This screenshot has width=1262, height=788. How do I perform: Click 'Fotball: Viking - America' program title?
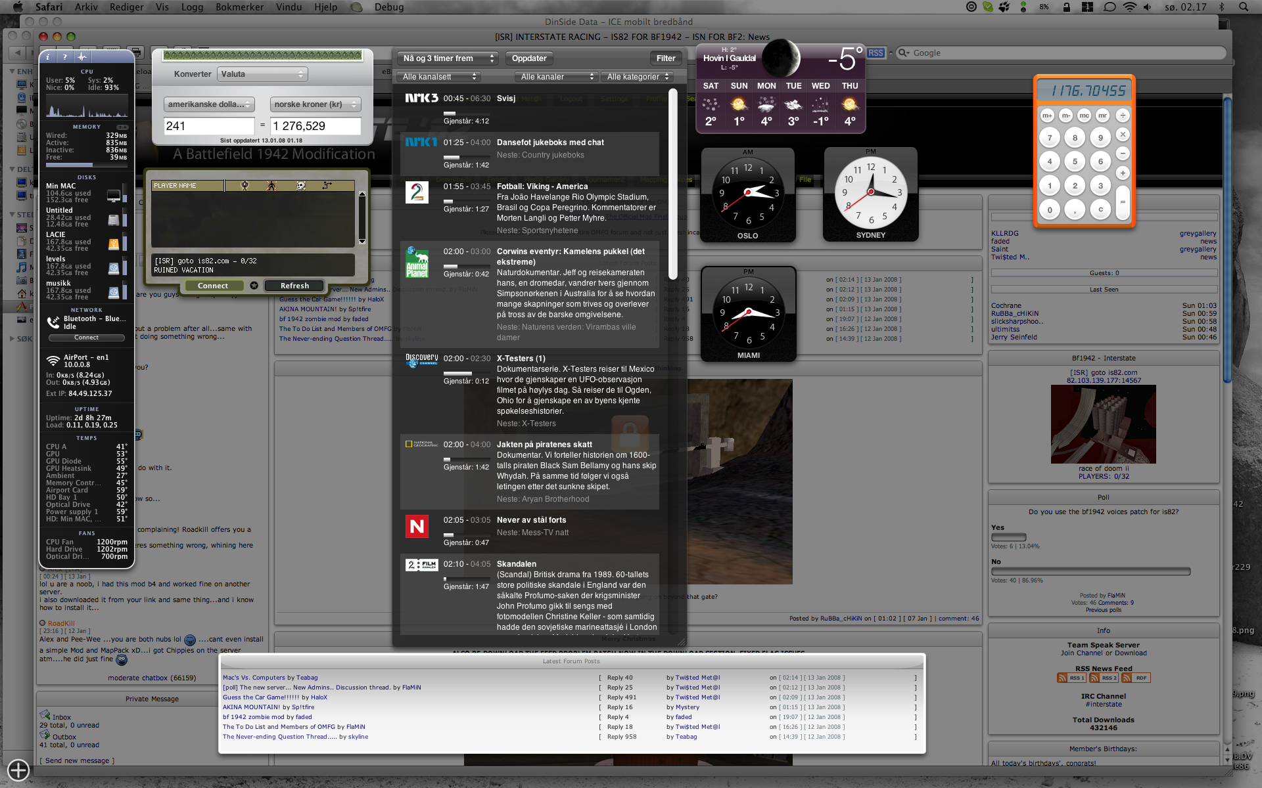click(542, 186)
